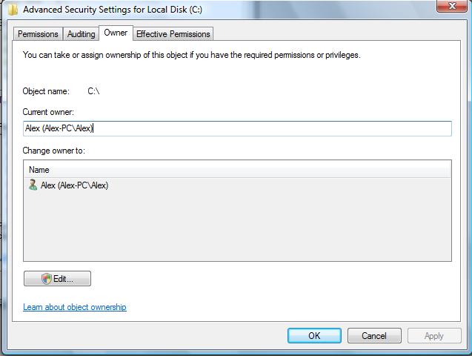
Task: Open the Learn about object ownership link
Action: click(75, 307)
